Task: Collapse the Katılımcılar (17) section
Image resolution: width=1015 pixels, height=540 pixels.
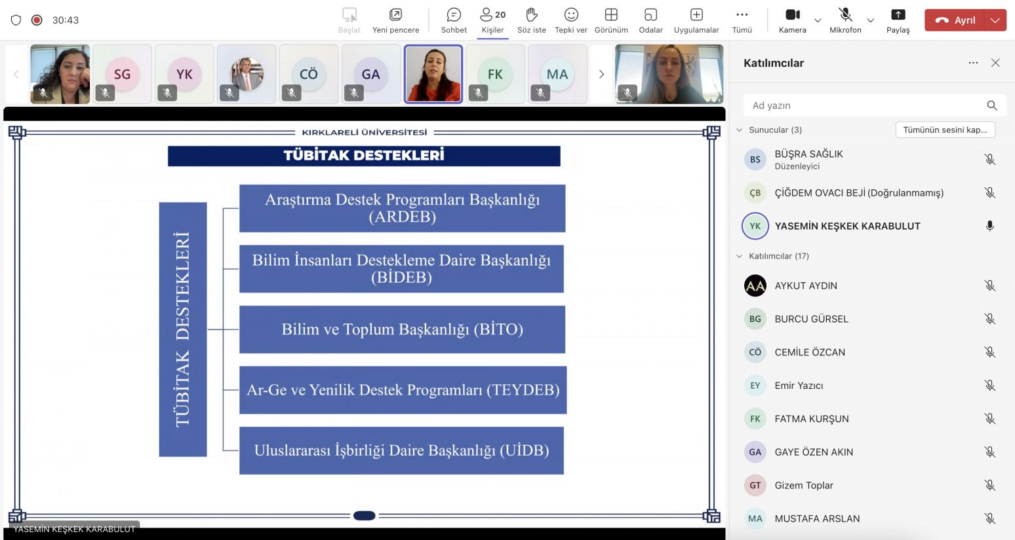Action: tap(740, 257)
